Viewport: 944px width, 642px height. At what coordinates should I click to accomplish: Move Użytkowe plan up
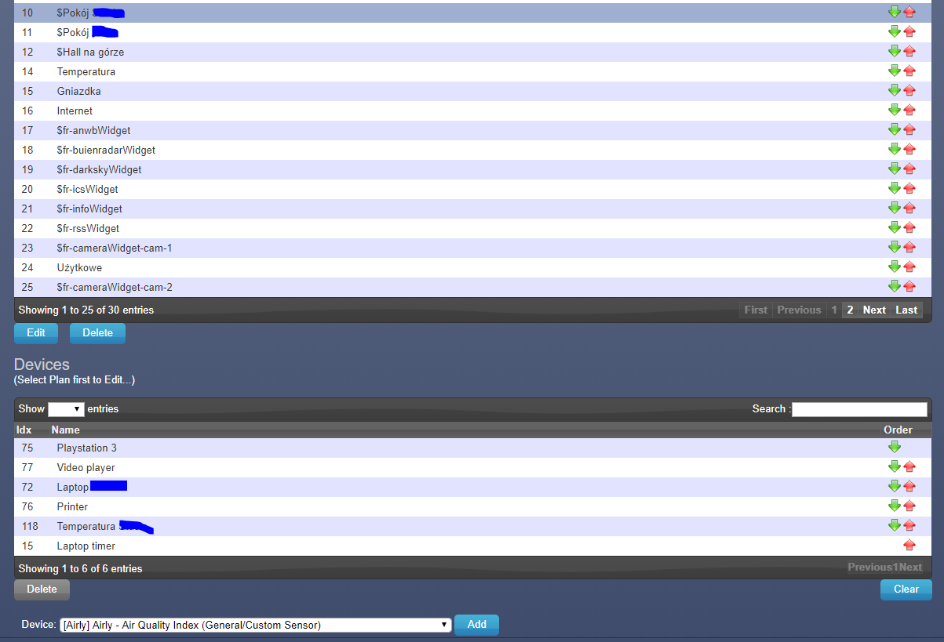tap(909, 267)
